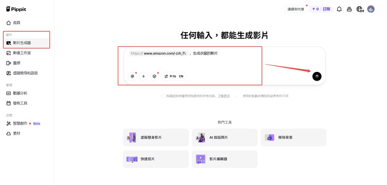Viewport: 387px width, 185px height.
Task: Open 素材 assets page
Action: [x=27, y=134]
